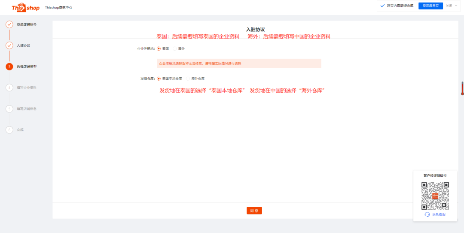Click the headset customer service icon
This screenshot has width=464, height=233.
[427, 215]
